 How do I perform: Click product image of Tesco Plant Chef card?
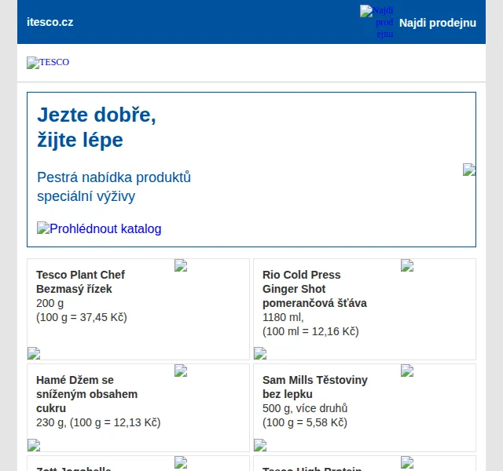click(181, 265)
